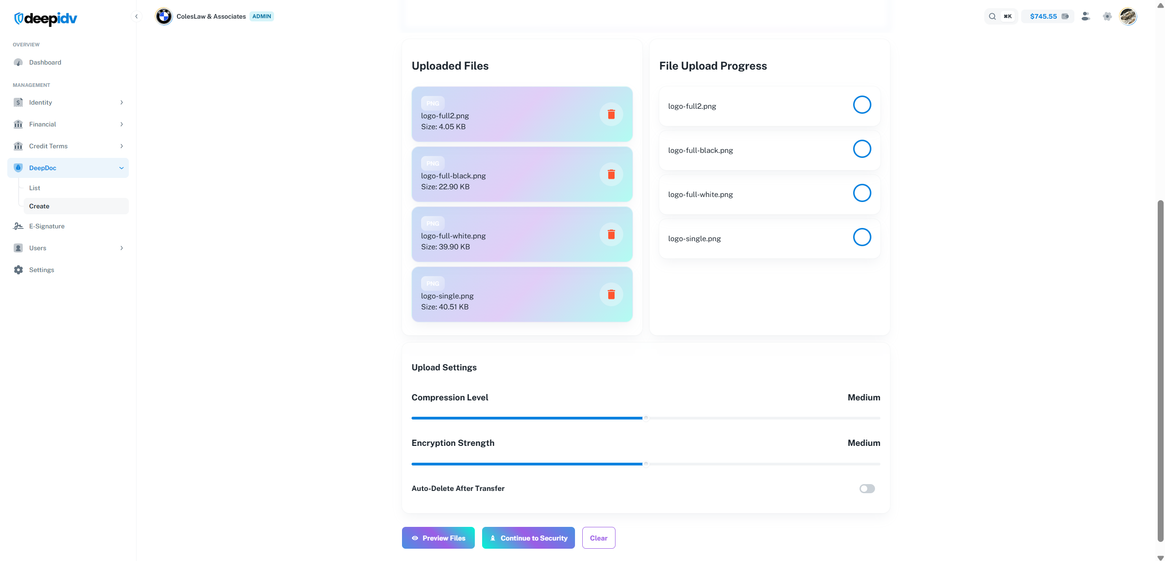Click the Compression Level slider handle
1165x561 pixels.
click(646, 418)
